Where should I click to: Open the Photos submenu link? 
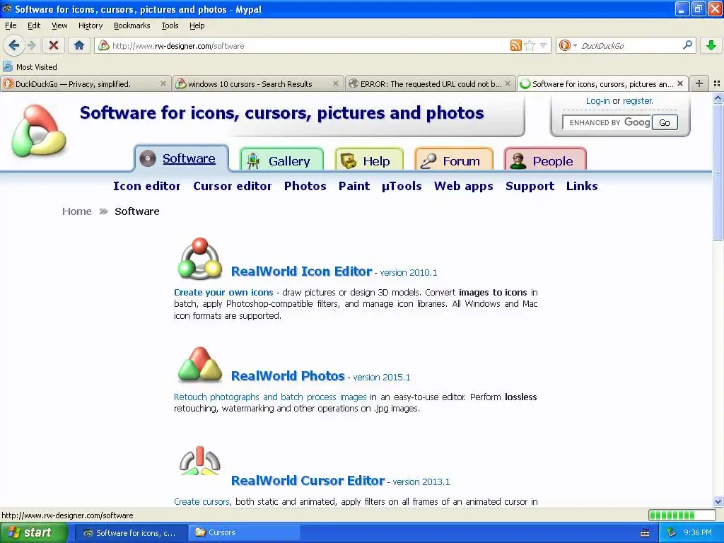tap(305, 186)
